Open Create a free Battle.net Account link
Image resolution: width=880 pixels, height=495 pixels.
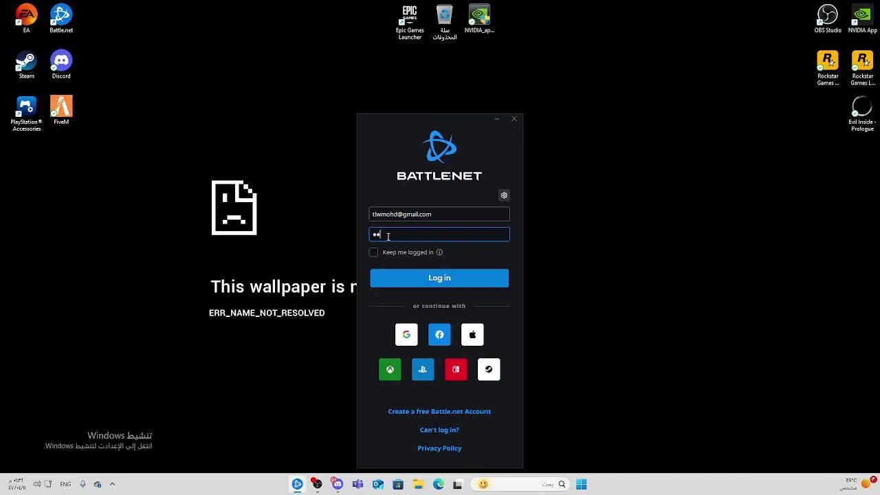pyautogui.click(x=439, y=412)
